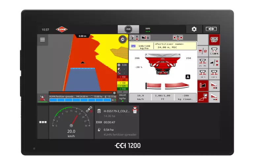This screenshot has height=165, width=254.
Task: Click the black vehicle arrow on map
Action: pos(82,62)
